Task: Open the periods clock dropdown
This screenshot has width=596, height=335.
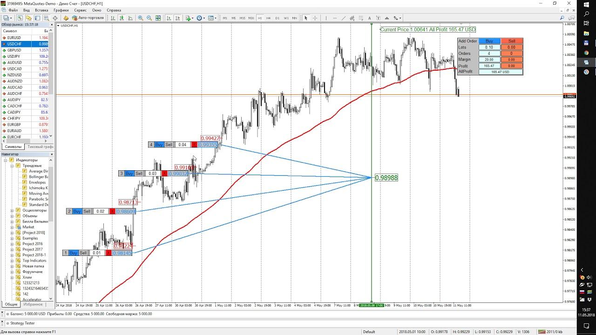Action: (x=200, y=18)
